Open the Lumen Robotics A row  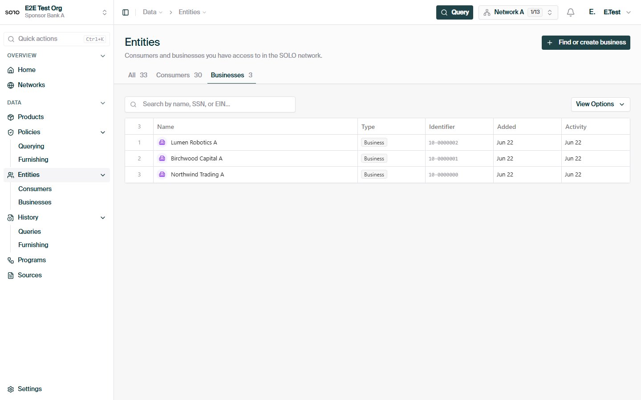(377, 143)
